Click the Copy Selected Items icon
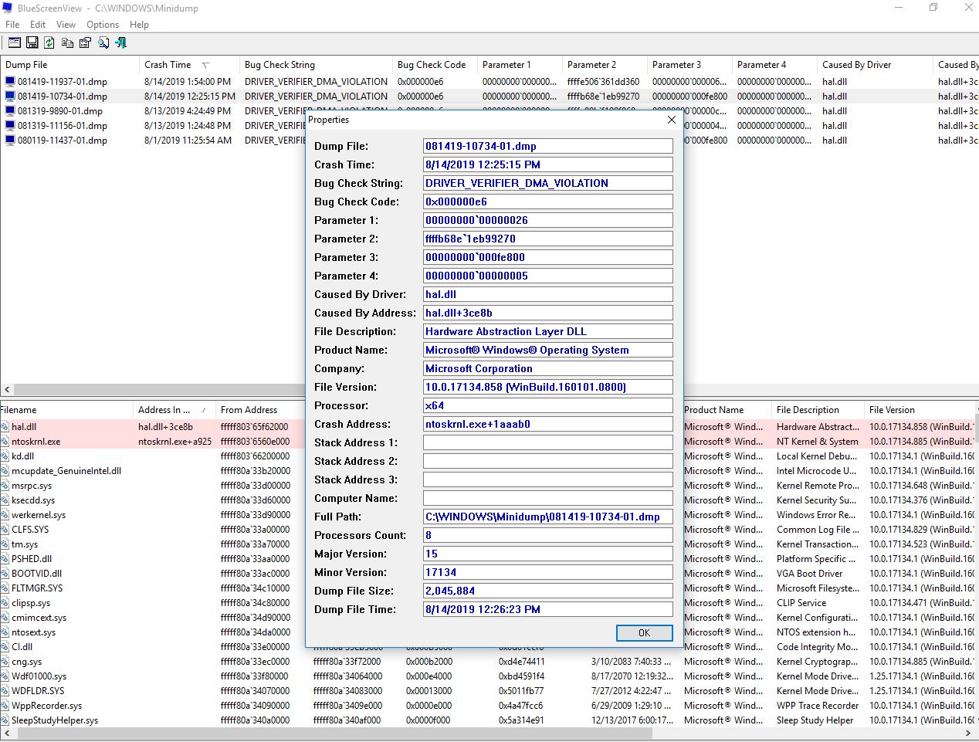 67,43
